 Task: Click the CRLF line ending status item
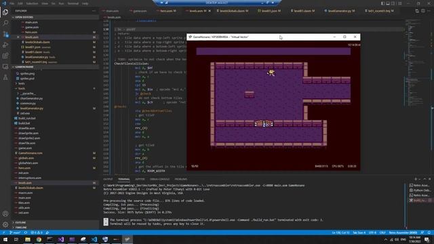[x=382, y=232]
